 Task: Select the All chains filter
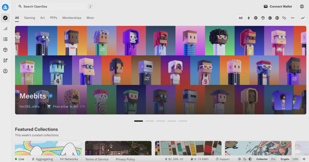[241, 18]
